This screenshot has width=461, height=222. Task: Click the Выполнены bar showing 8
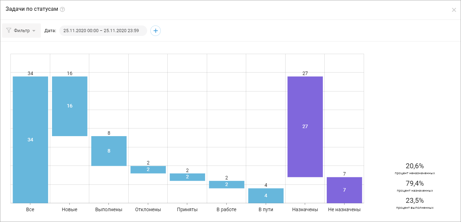[x=109, y=151]
